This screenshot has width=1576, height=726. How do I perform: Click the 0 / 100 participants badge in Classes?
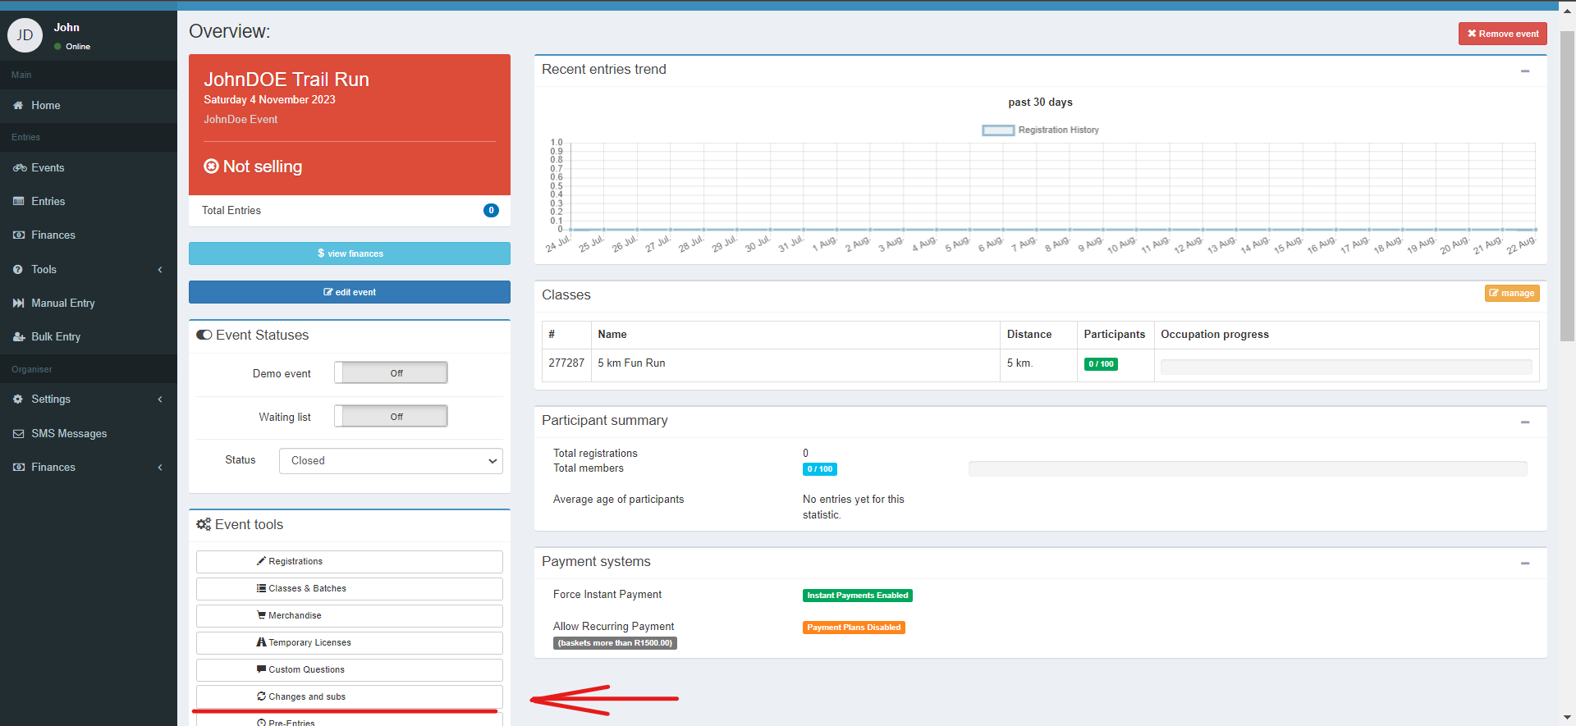(1101, 364)
